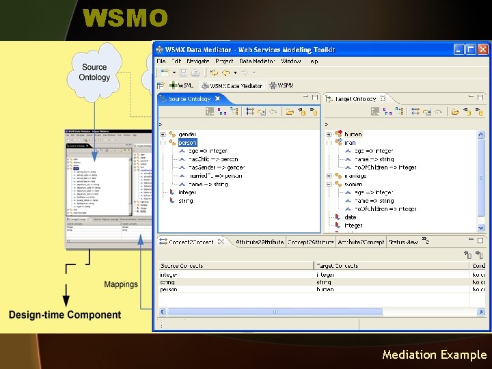This screenshot has height=369, width=492.
Task: Click the grayed Save disk icon
Action: (183, 73)
